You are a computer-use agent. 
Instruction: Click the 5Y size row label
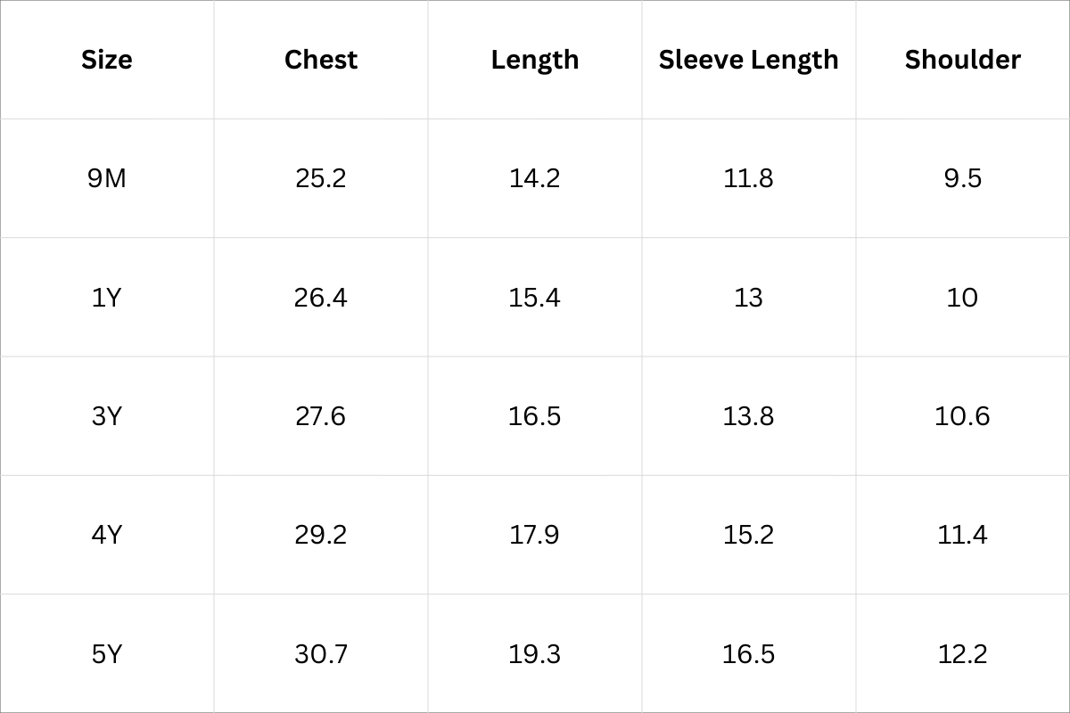106,654
